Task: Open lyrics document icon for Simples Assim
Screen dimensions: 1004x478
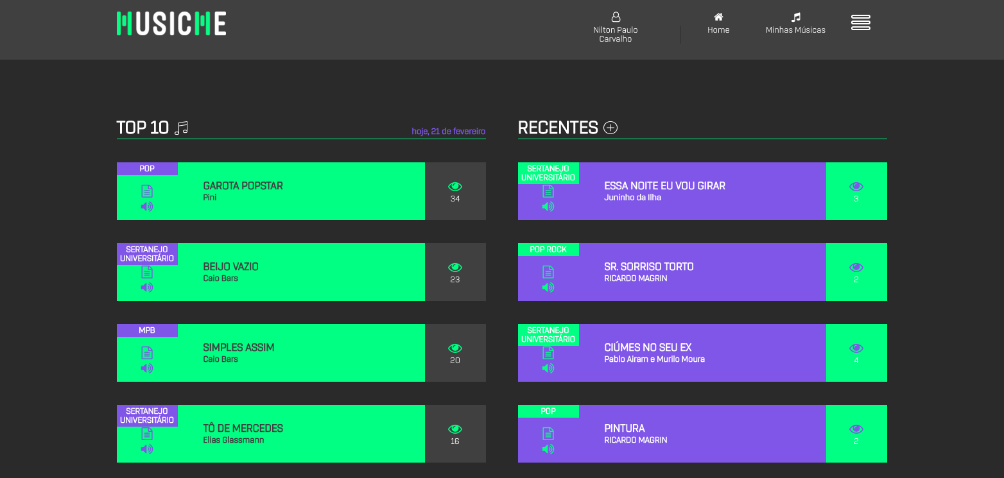Action: pos(147,352)
